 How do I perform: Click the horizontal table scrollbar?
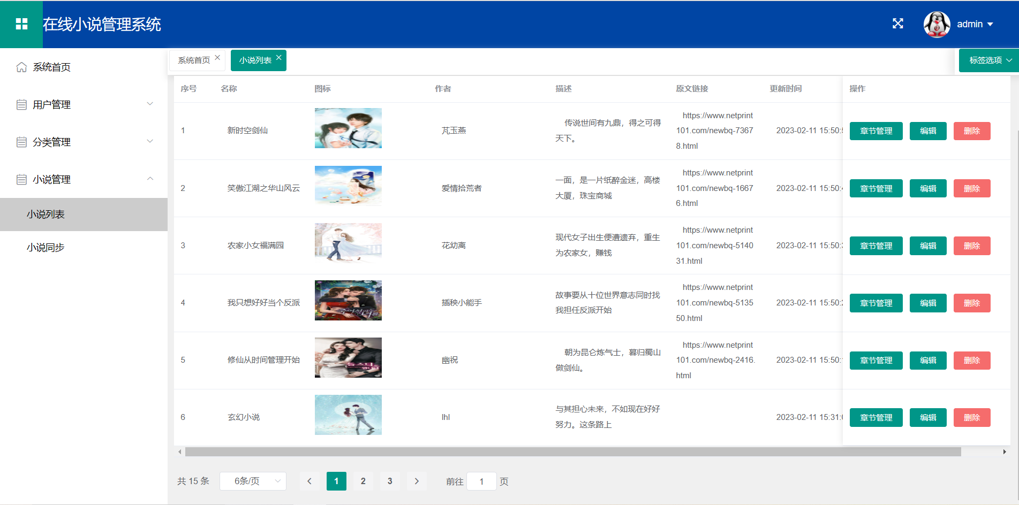pyautogui.click(x=573, y=452)
